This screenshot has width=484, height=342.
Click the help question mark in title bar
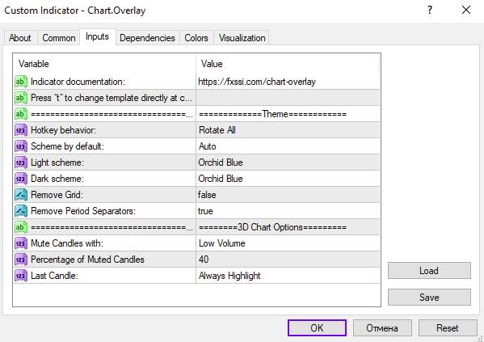(x=430, y=11)
